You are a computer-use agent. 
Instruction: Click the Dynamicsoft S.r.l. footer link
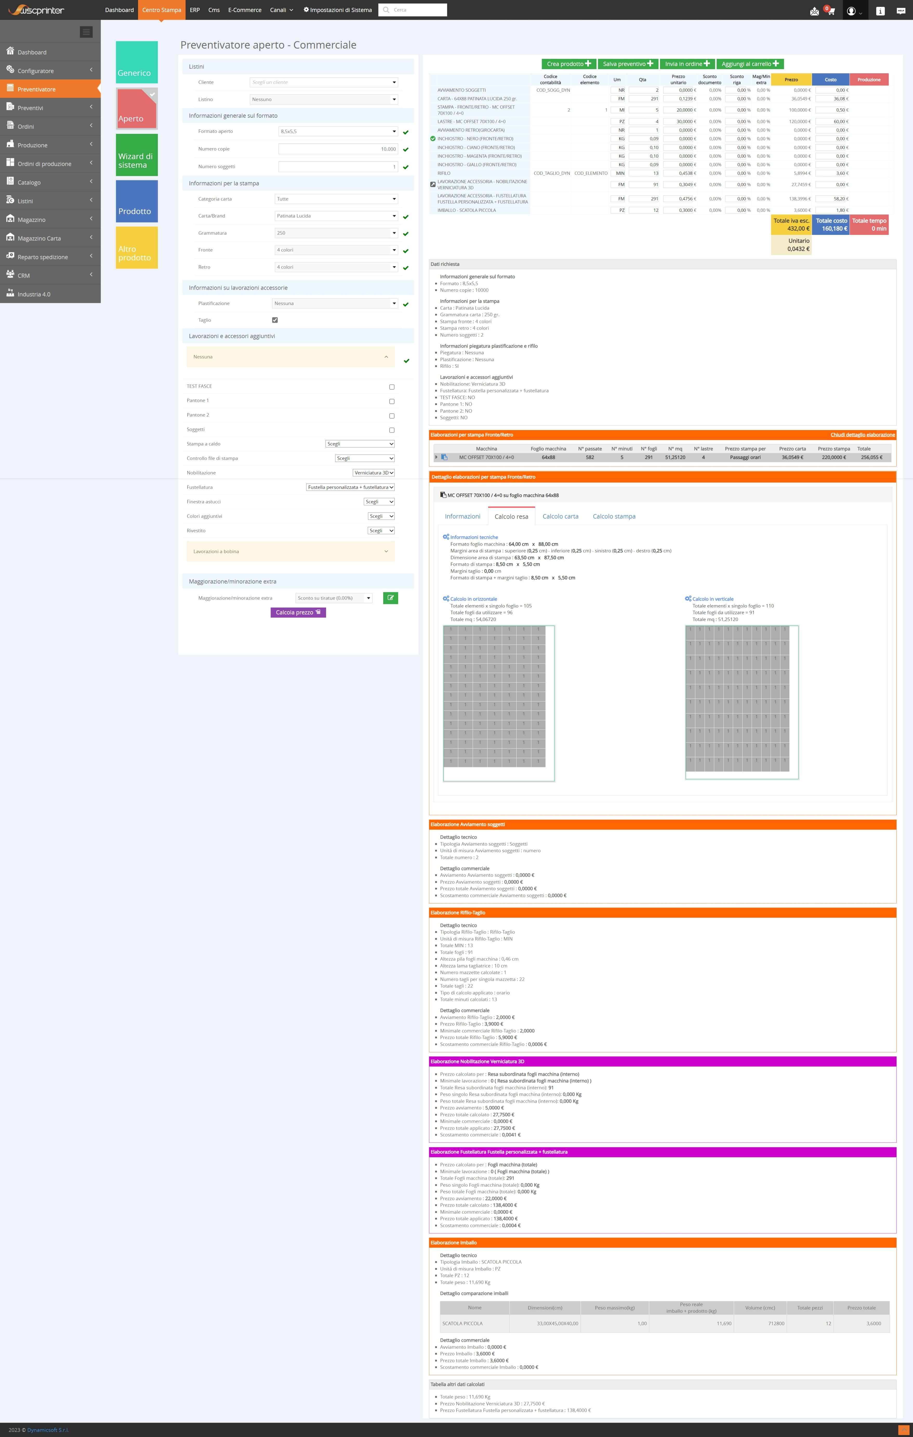tap(48, 1430)
